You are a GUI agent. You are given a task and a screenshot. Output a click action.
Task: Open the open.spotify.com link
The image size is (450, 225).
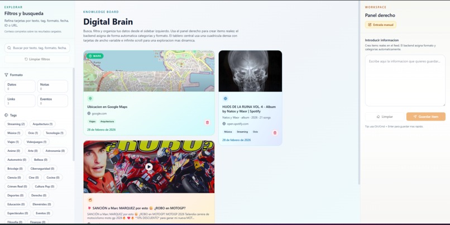(238, 124)
